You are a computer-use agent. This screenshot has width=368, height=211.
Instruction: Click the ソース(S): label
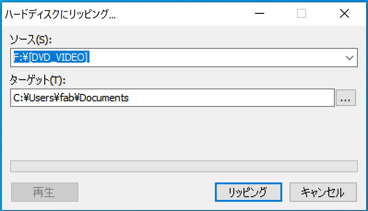point(30,40)
